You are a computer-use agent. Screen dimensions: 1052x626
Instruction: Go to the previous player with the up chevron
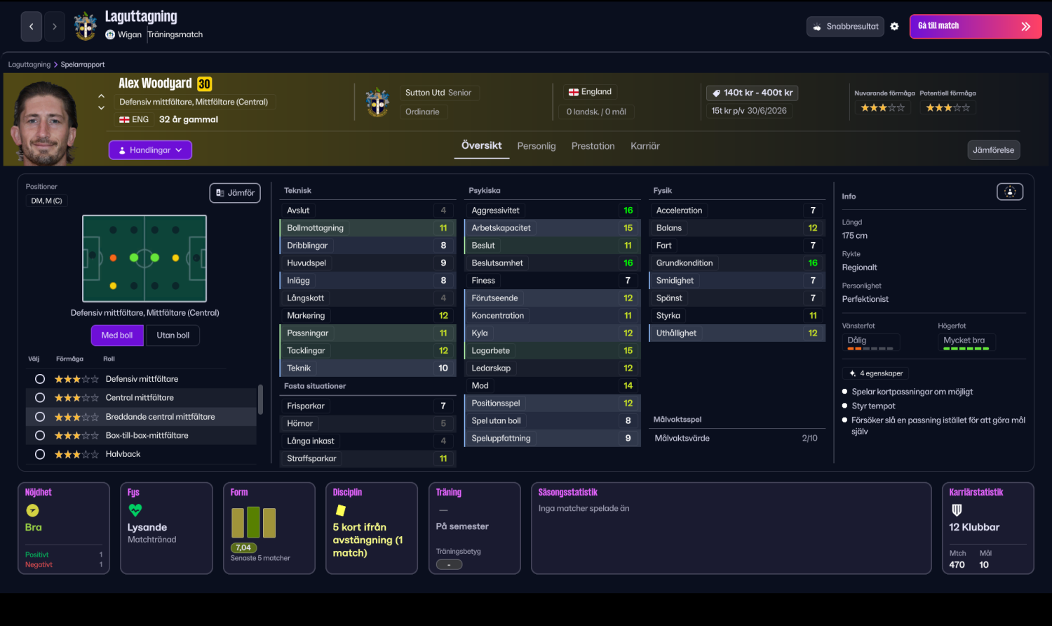coord(101,96)
